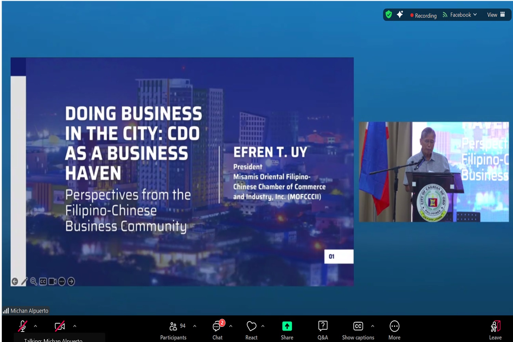Toggle Show captions CC button
The height and width of the screenshot is (342, 513).
(x=358, y=330)
